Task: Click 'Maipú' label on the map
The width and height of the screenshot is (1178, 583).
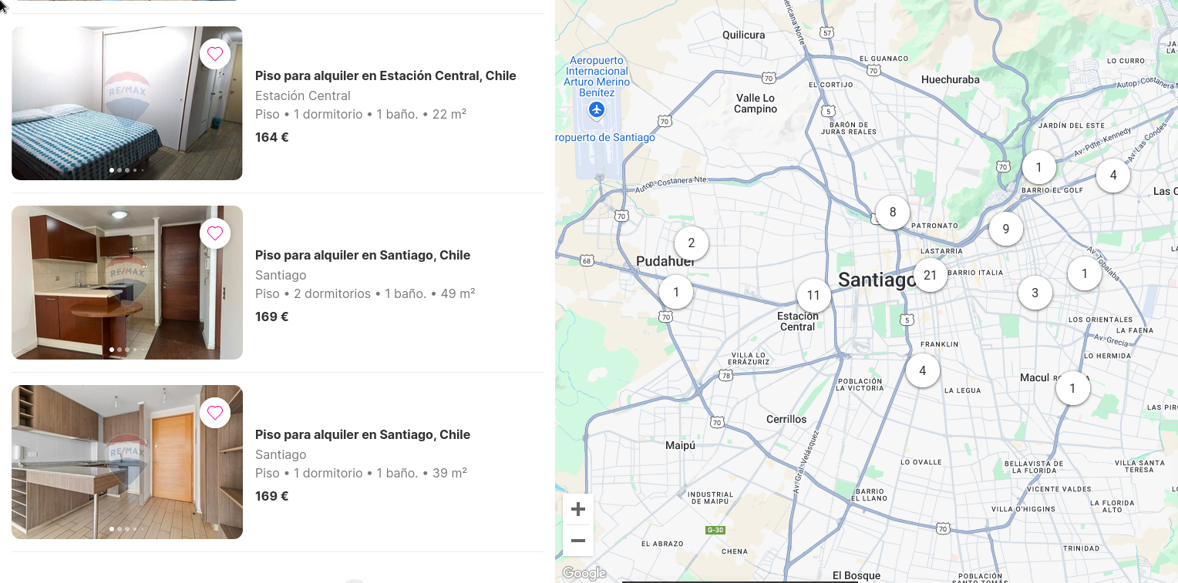Action: pos(681,445)
